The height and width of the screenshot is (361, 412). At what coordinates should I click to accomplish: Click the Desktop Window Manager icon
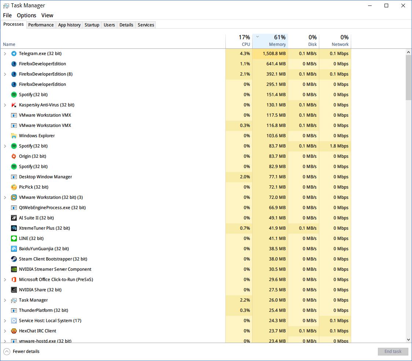(14, 177)
